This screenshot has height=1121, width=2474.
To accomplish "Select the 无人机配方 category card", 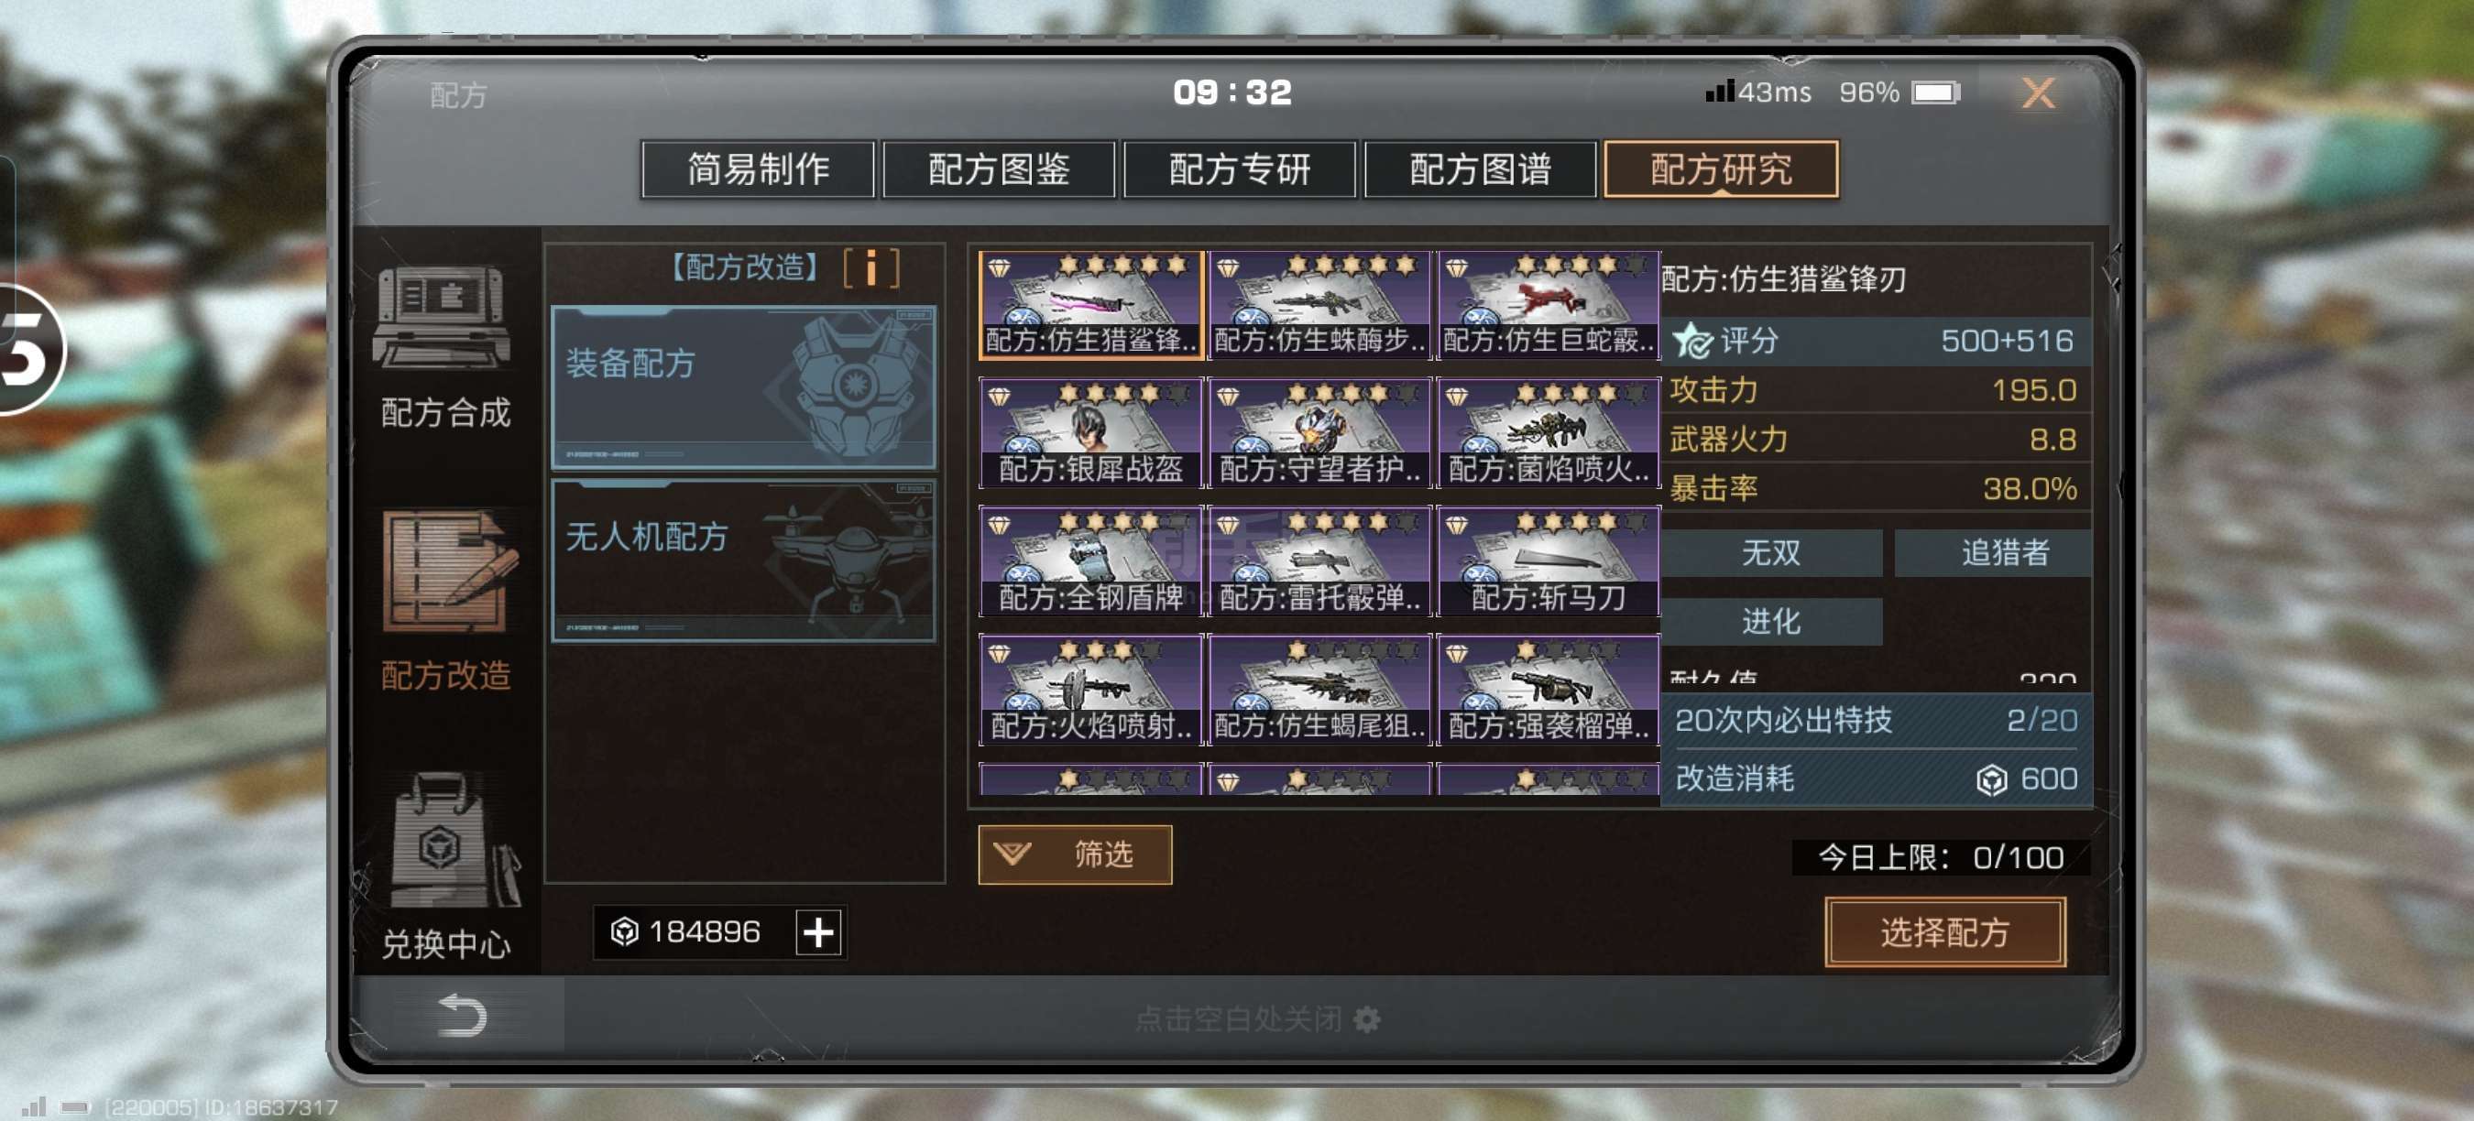I will coord(743,560).
